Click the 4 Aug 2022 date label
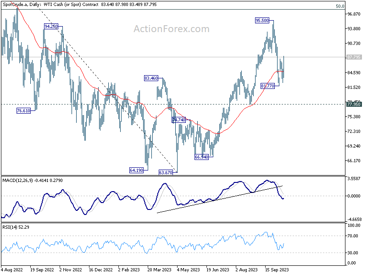The image size is (367, 275). click(x=12, y=269)
